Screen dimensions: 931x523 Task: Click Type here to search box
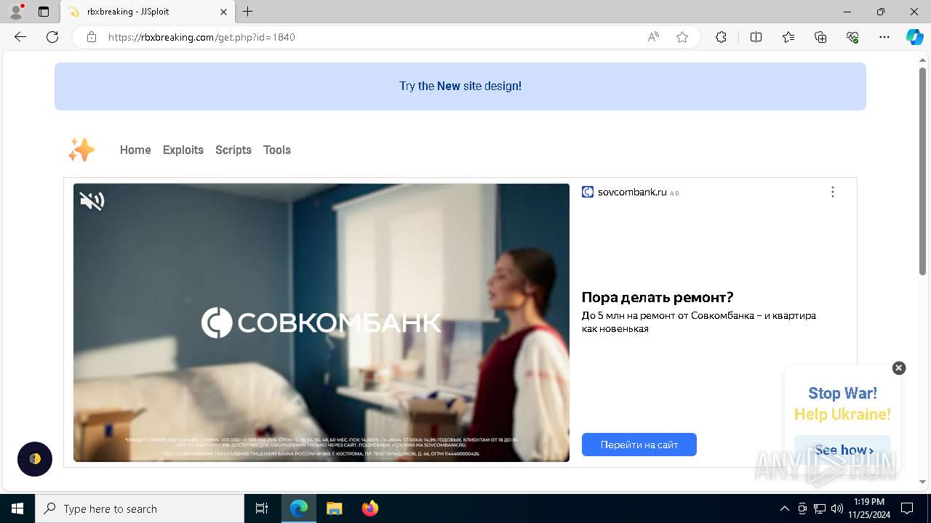pos(140,508)
